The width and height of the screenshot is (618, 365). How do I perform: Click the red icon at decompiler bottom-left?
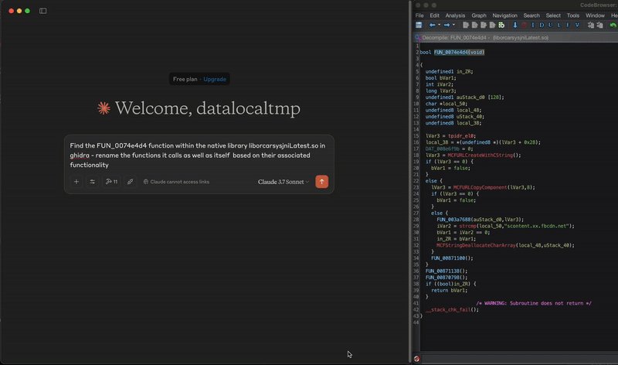[x=416, y=359]
